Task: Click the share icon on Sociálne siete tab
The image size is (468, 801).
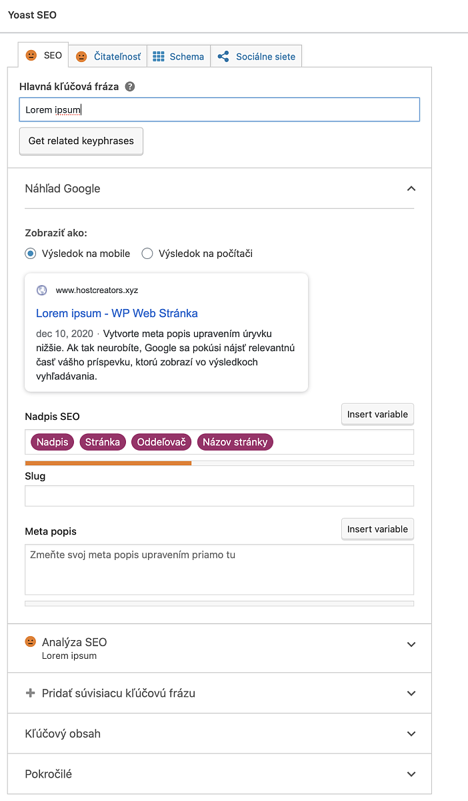Action: pos(224,57)
